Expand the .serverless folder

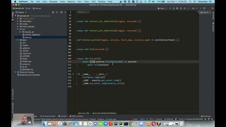18,21
